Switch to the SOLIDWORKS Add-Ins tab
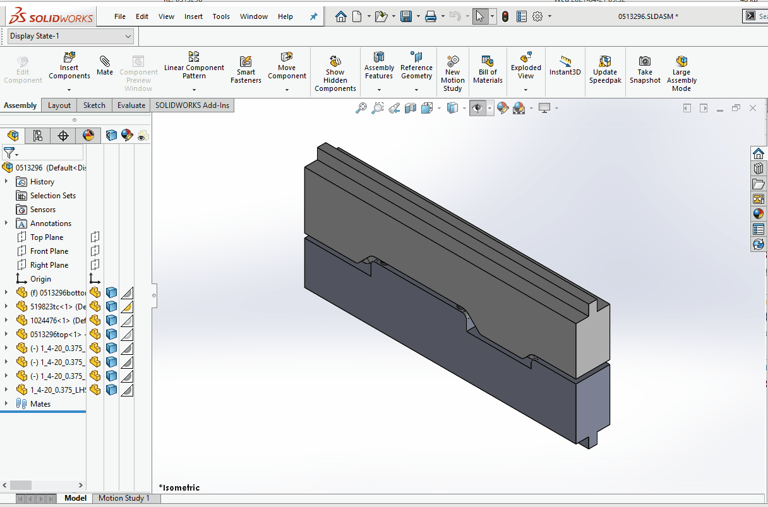This screenshot has width=768, height=507. pyautogui.click(x=193, y=105)
